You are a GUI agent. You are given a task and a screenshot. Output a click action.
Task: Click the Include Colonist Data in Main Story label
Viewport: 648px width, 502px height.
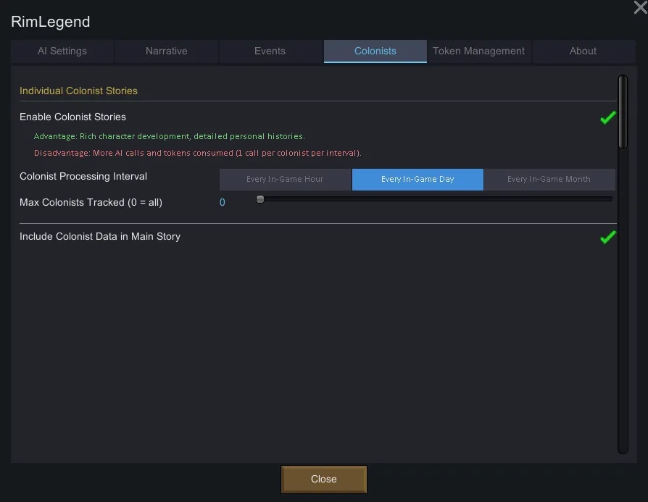point(100,237)
